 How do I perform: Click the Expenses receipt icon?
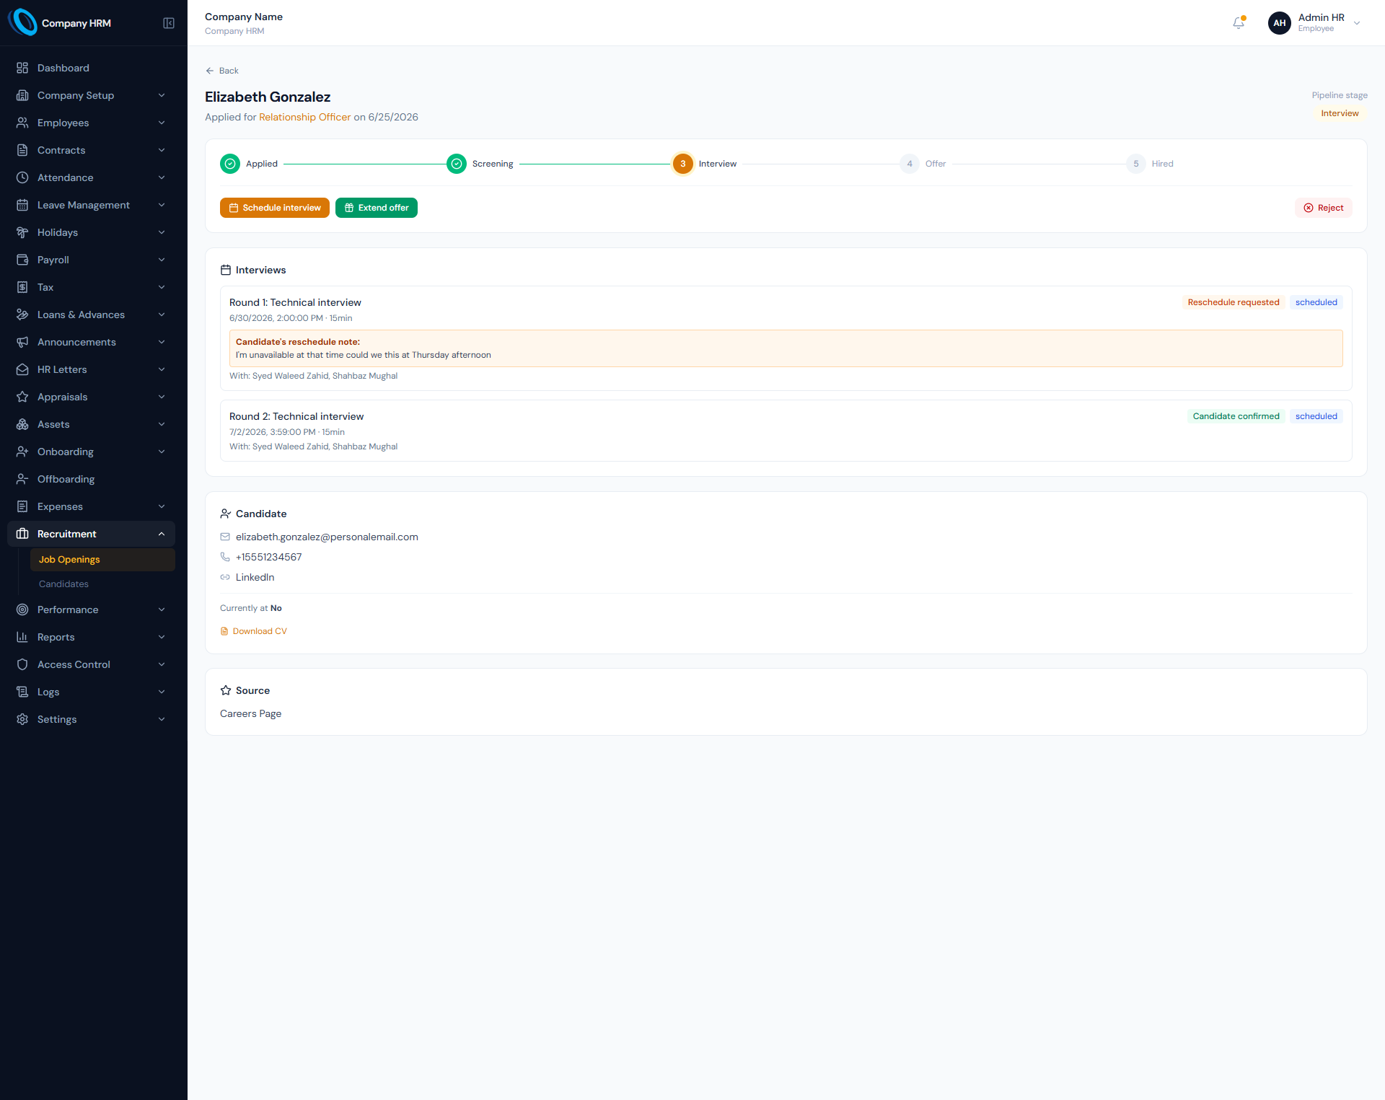(x=22, y=506)
